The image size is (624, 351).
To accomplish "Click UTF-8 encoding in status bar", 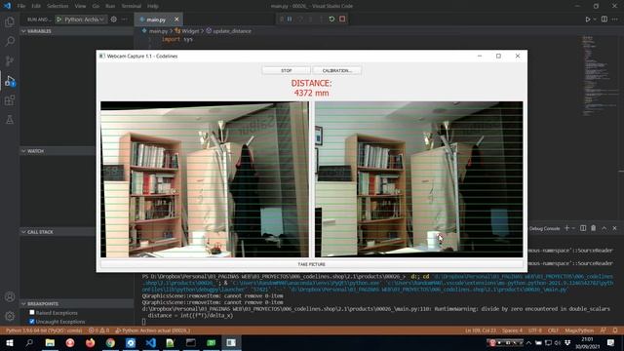I will click(535, 331).
